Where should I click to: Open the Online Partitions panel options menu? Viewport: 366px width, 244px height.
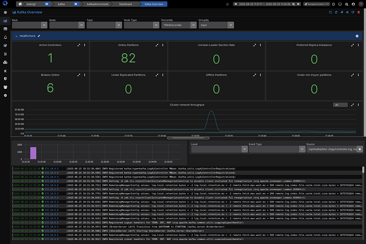tap(162, 45)
